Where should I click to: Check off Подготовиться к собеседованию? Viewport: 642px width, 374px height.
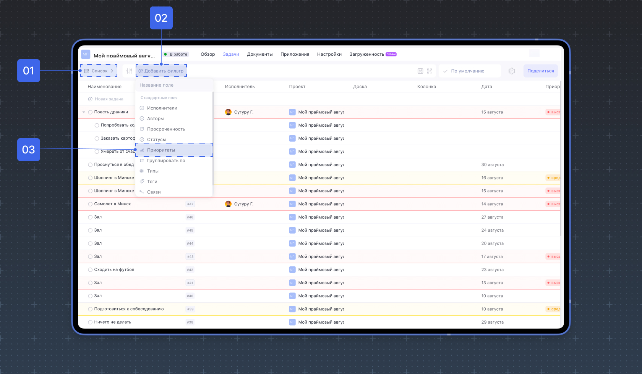(91, 309)
